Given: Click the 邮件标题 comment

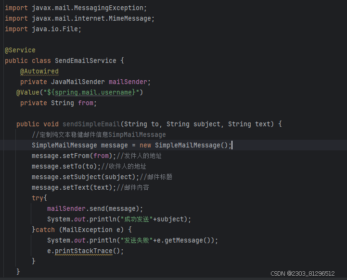Looking at the screenshot, I should pos(156,177).
